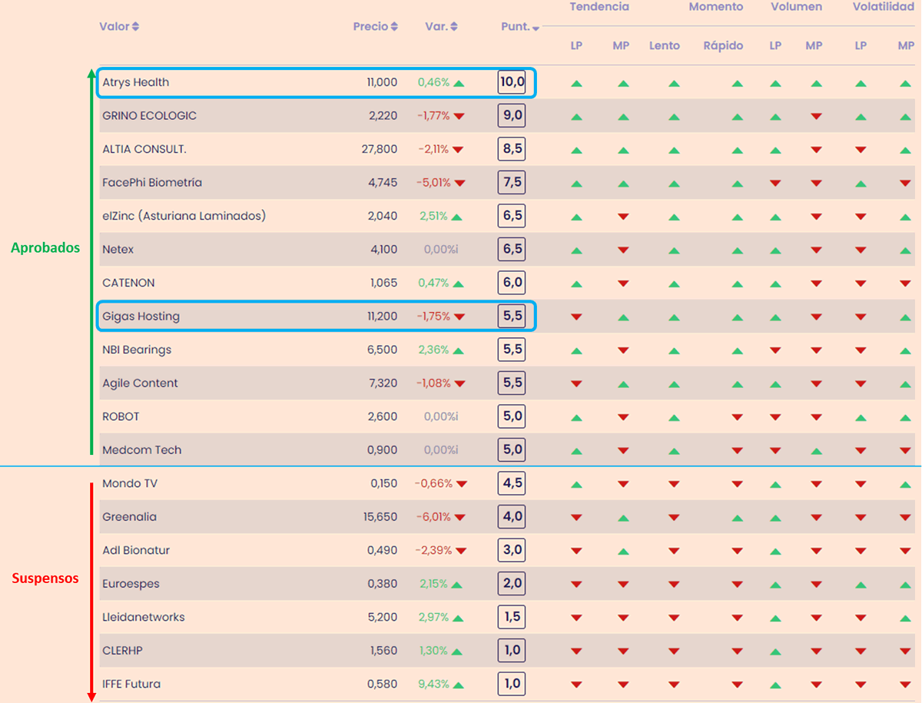The height and width of the screenshot is (703, 922).
Task: Click the 3,0 score box for Adl Bionatur
Action: 512,550
